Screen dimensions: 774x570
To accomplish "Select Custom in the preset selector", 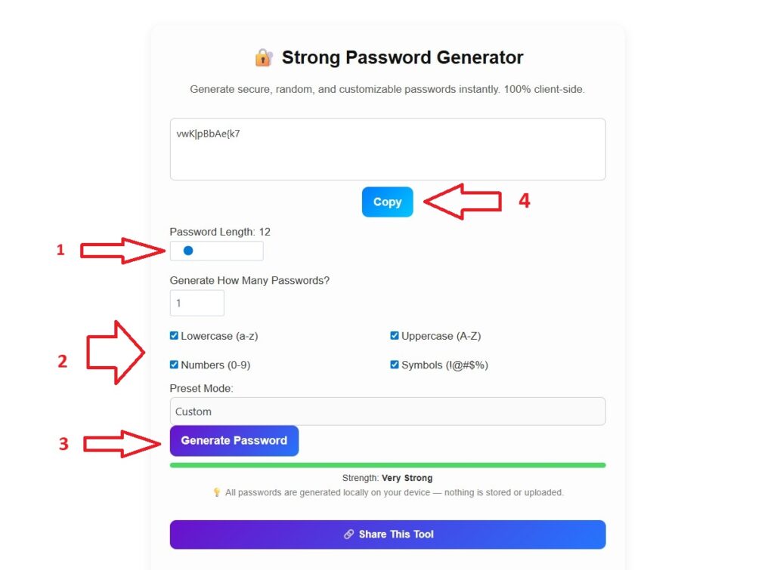I will [387, 411].
